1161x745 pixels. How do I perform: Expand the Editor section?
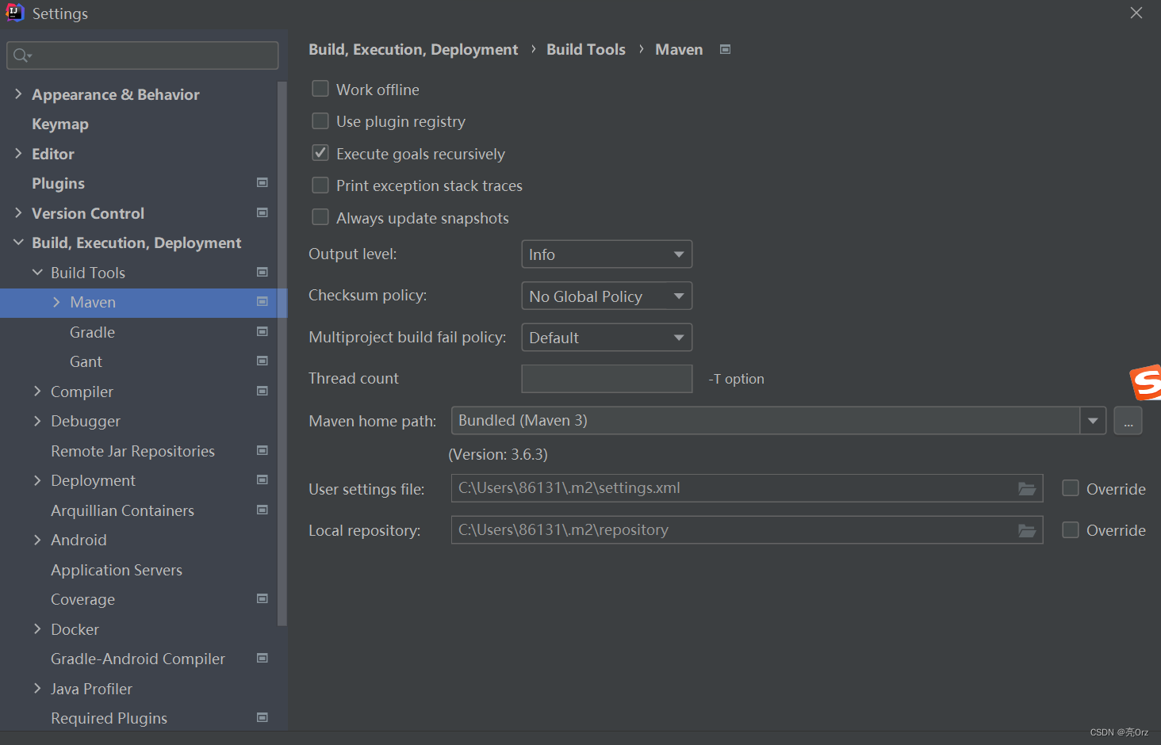(18, 154)
